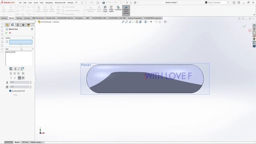
Task: Confirm sketch with corner green checkmark
Action: point(244,26)
